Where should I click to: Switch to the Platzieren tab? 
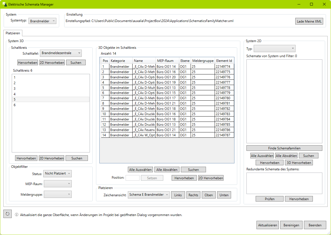pyautogui.click(x=13, y=33)
